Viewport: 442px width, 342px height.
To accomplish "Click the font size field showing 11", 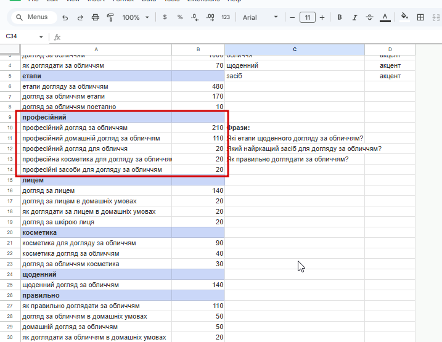I will [x=307, y=17].
